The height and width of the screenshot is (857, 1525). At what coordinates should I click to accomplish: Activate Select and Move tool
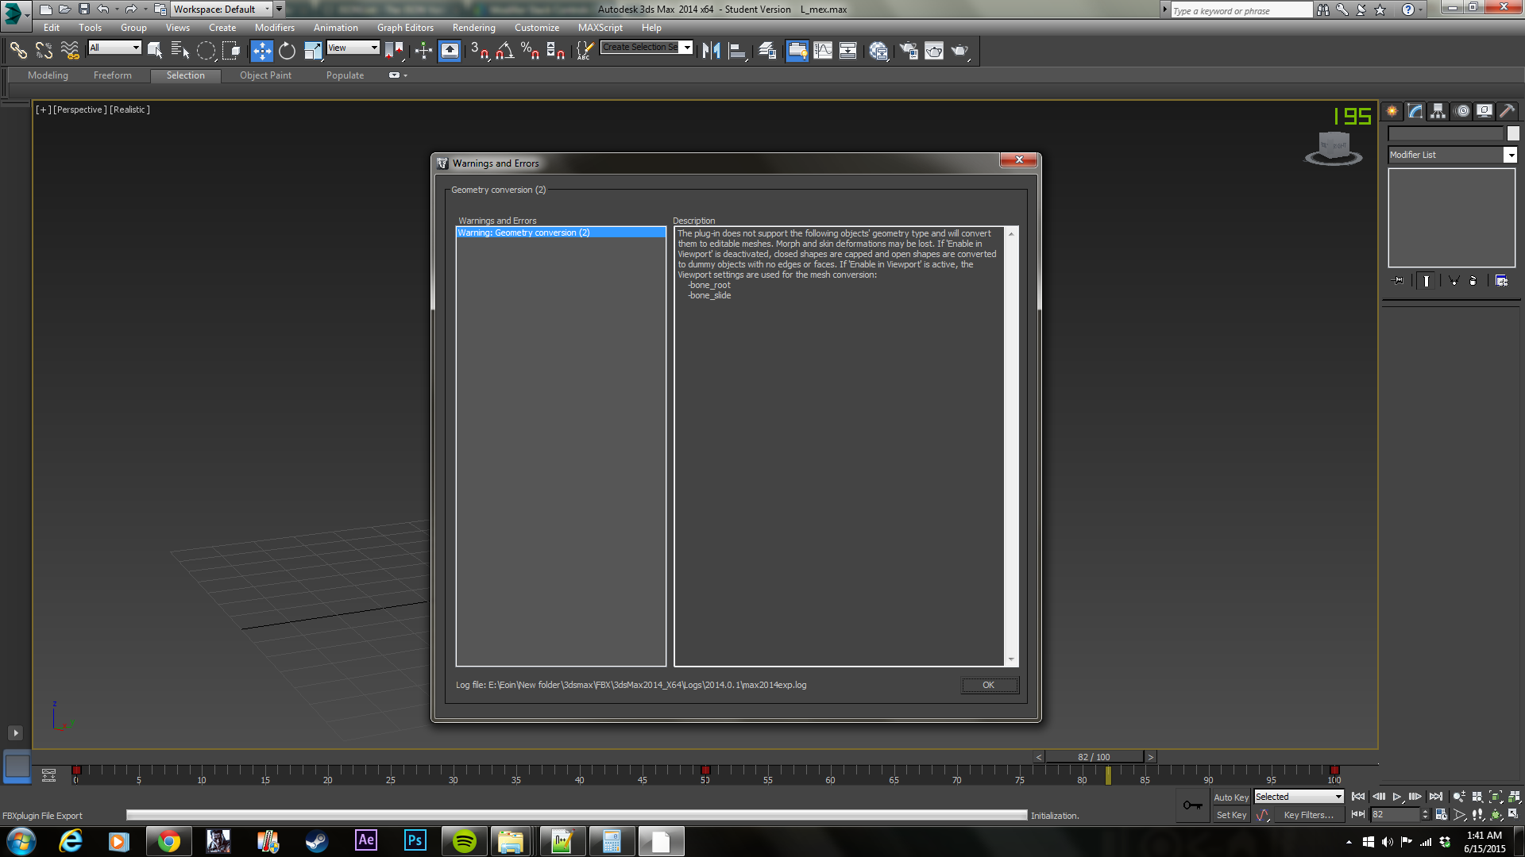point(261,51)
